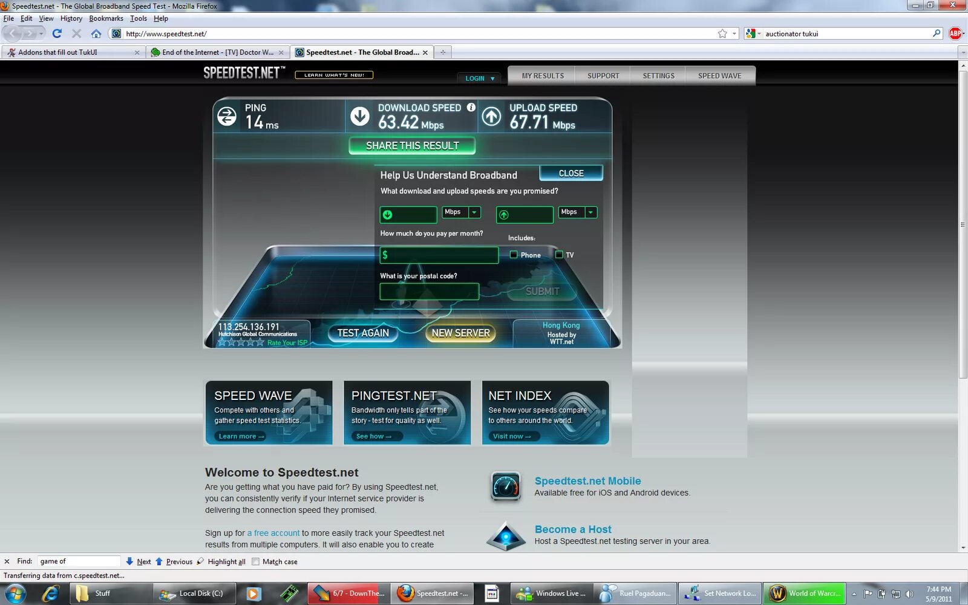Toggle the Match case checkbox
The width and height of the screenshot is (968, 605).
[x=255, y=561]
